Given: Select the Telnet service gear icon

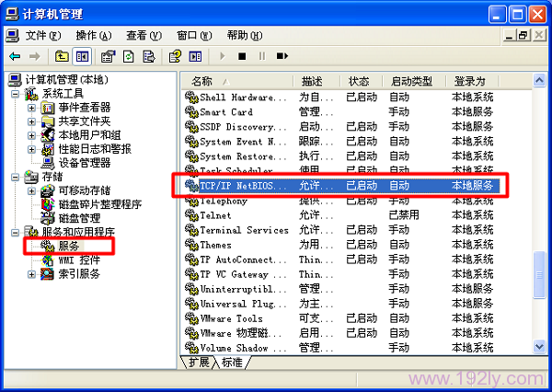Looking at the screenshot, I should pos(191,215).
